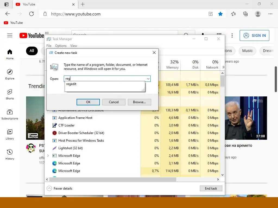Click the Lightshot feather icon
The width and height of the screenshot is (278, 208).
tap(54, 148)
